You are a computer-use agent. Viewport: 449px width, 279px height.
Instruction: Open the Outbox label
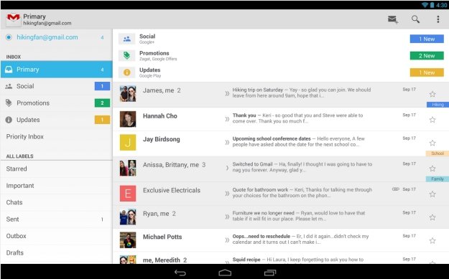click(x=57, y=236)
